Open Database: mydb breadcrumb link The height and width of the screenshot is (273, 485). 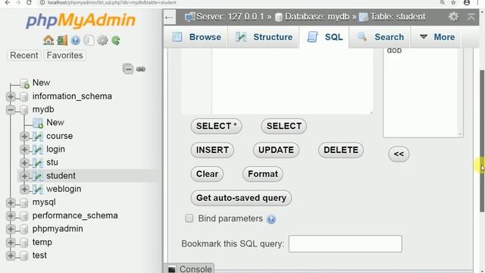click(317, 17)
